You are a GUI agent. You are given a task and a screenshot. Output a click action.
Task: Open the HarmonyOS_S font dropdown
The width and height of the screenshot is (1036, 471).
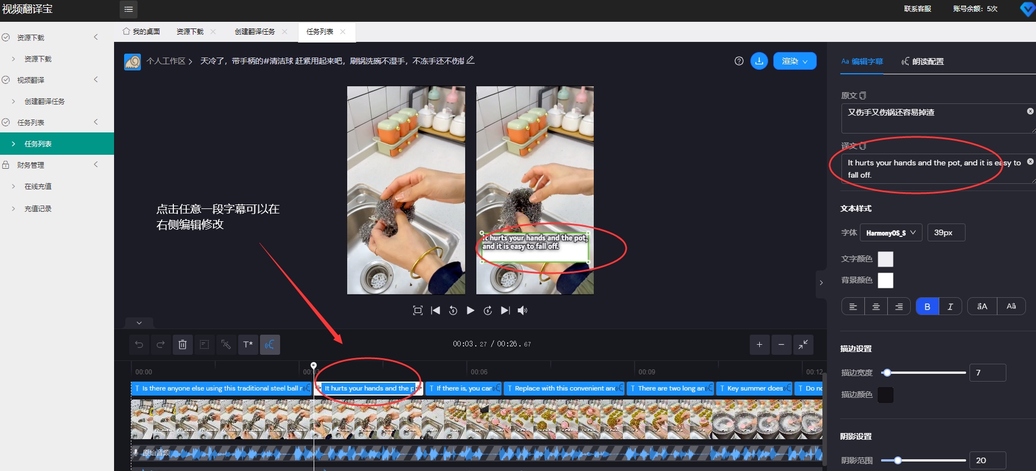891,232
